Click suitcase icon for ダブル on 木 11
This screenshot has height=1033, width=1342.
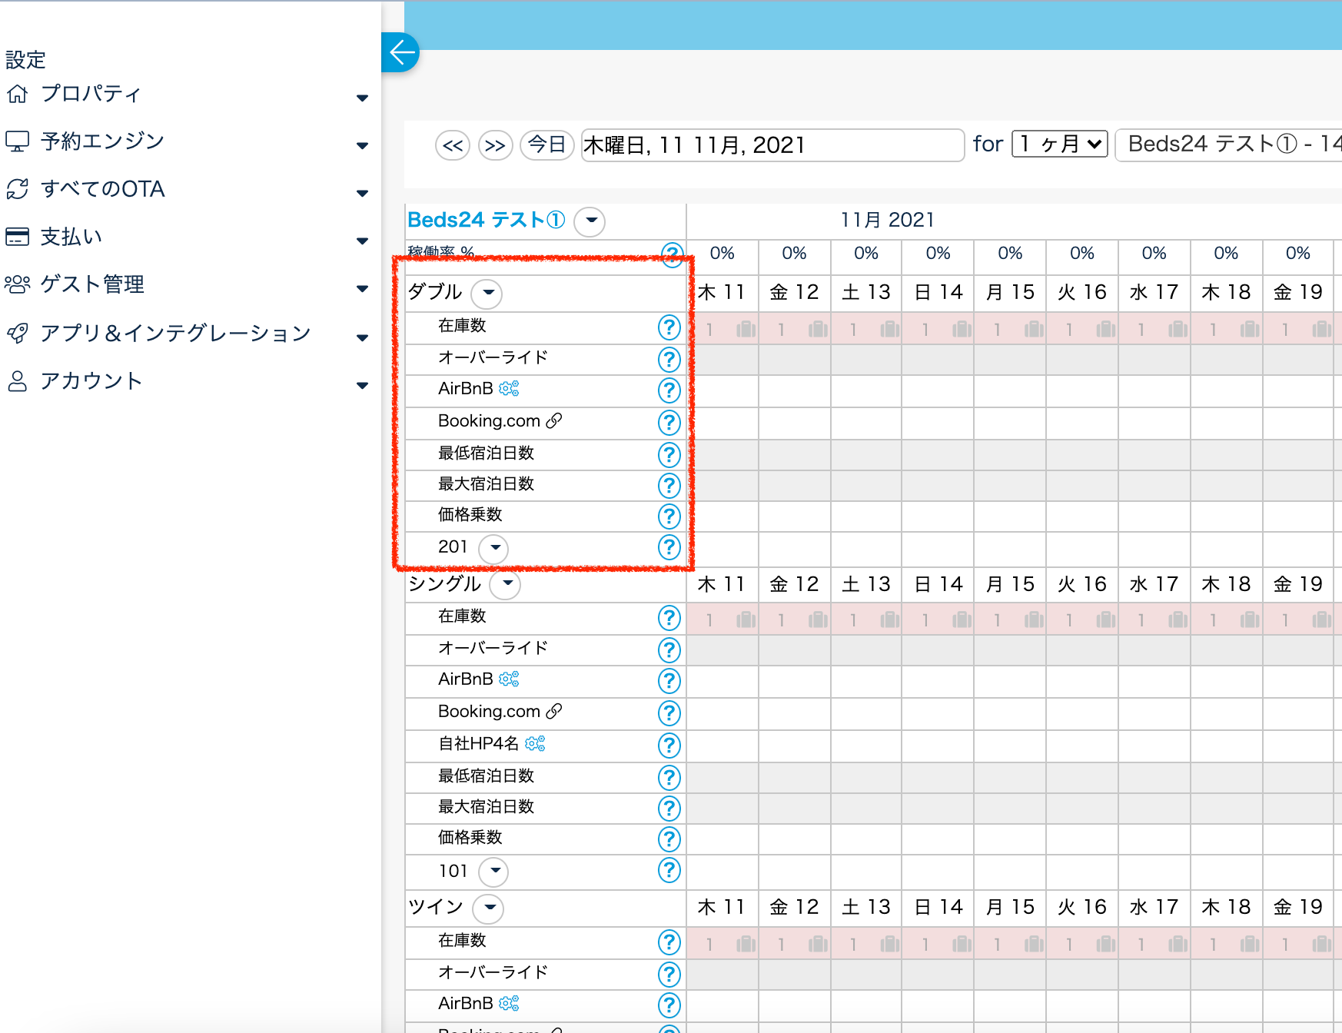(x=745, y=330)
